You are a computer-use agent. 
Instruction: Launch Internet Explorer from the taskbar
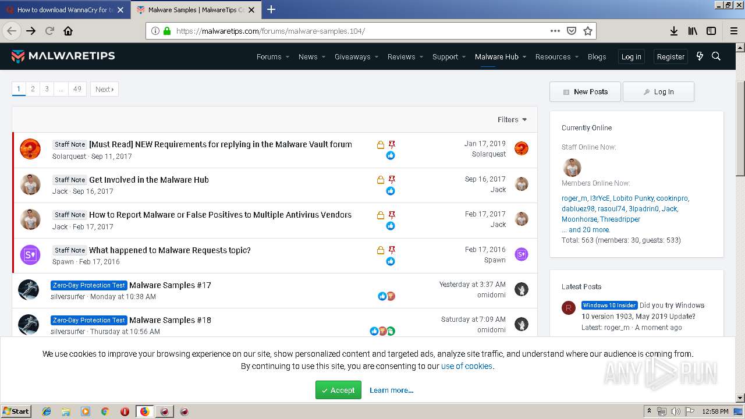(47, 411)
